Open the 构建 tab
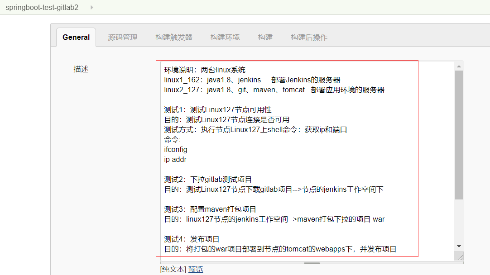This screenshot has height=275, width=490. point(265,37)
